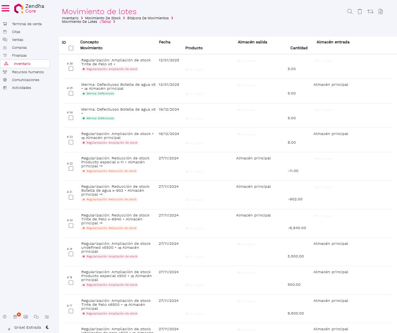Click the trash delete icon
This screenshot has height=333, width=397.
(360, 12)
